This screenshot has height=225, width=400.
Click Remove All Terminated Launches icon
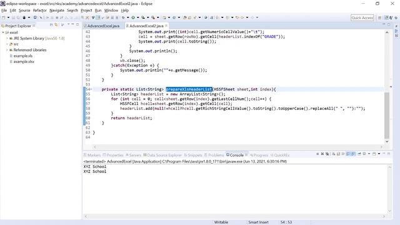point(327,154)
